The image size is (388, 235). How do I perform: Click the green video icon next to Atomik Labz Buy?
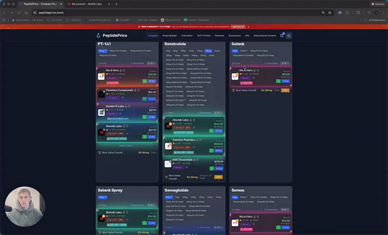(211, 131)
